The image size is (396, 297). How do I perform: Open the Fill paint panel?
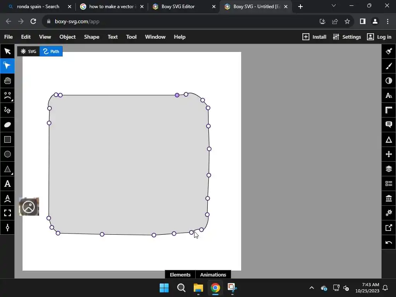coord(389,51)
